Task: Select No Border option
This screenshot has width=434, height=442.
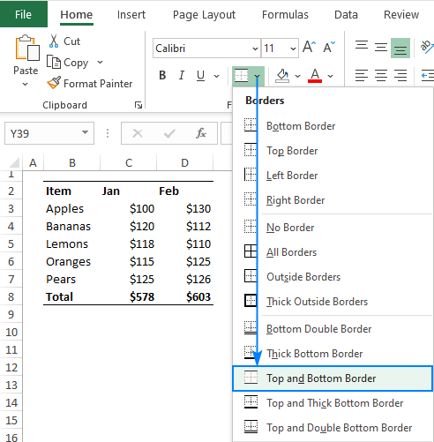Action: point(333,228)
